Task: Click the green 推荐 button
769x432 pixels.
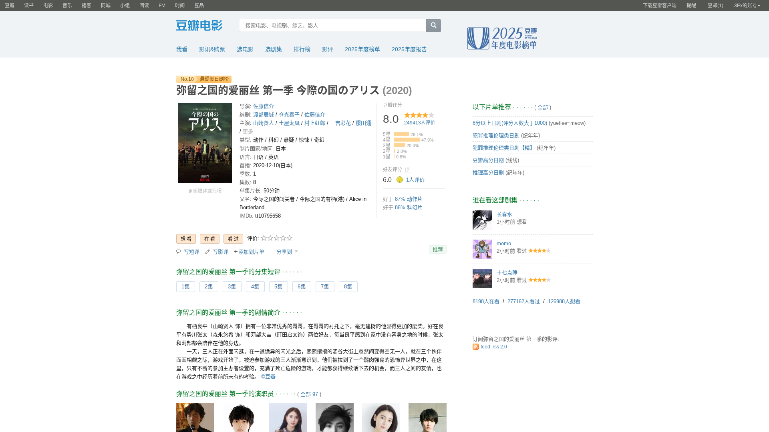Action: click(438, 249)
